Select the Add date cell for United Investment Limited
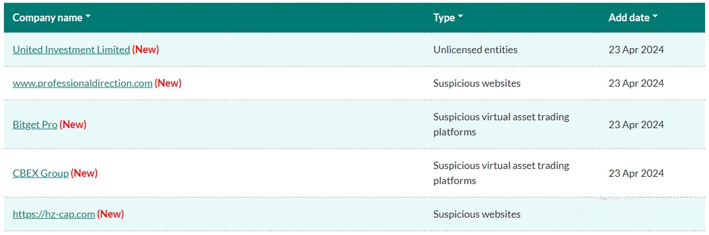The image size is (709, 235). (636, 50)
